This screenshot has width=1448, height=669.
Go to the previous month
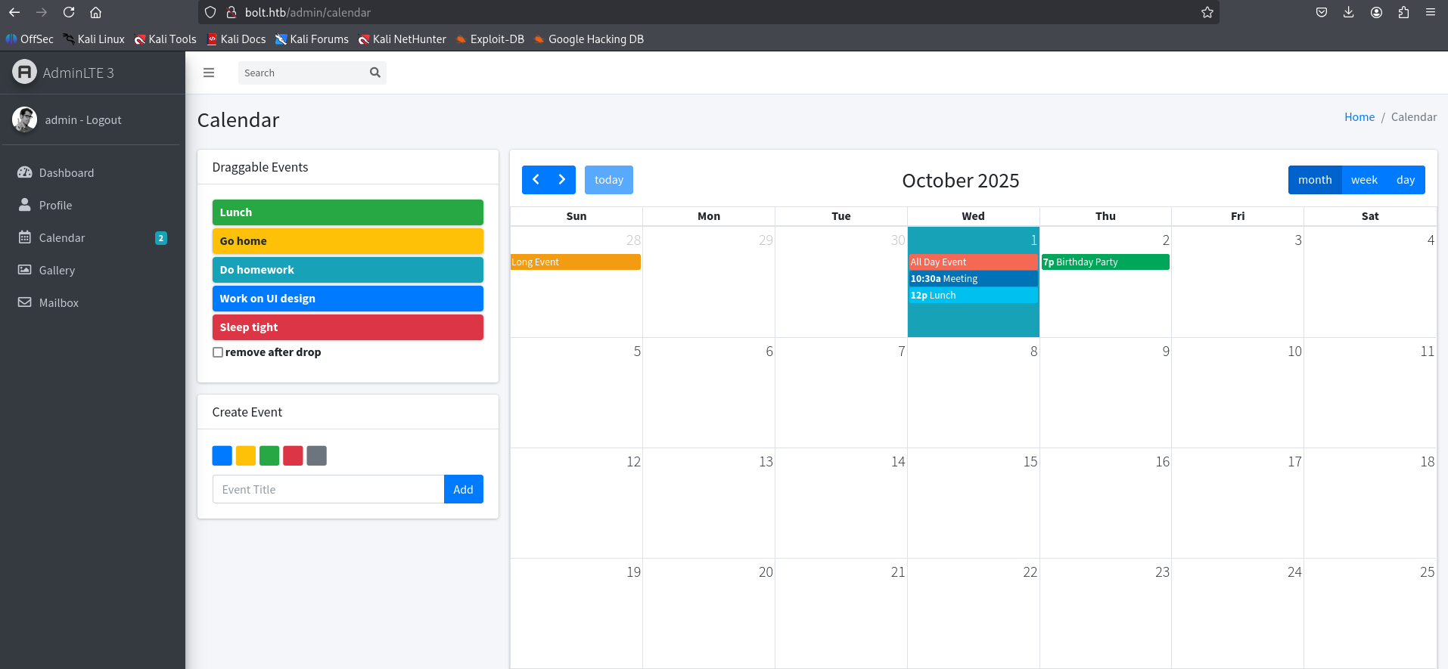pyautogui.click(x=536, y=180)
